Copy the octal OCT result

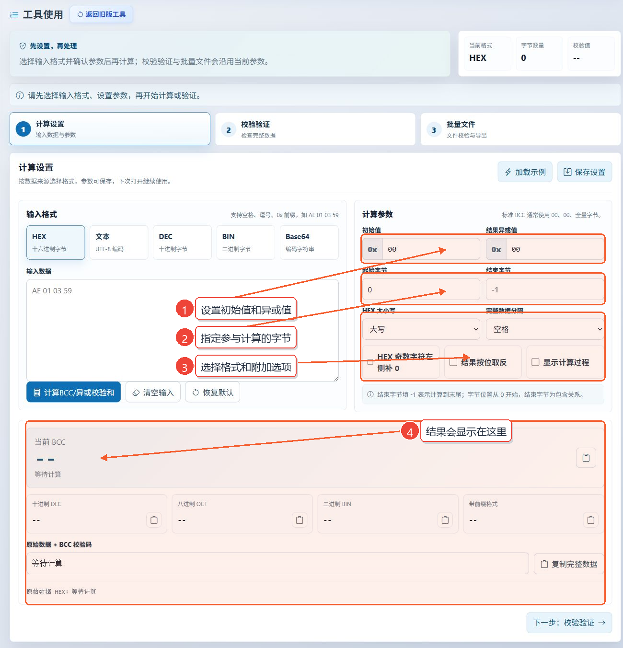[300, 520]
